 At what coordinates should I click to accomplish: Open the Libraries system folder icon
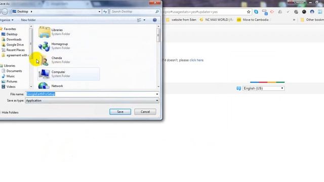tap(44, 32)
